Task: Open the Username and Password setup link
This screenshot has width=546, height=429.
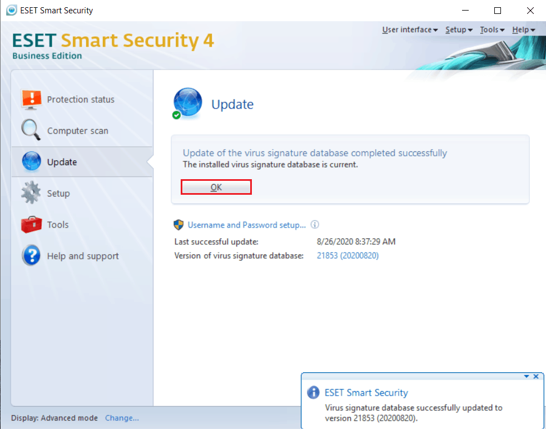Action: pyautogui.click(x=246, y=225)
